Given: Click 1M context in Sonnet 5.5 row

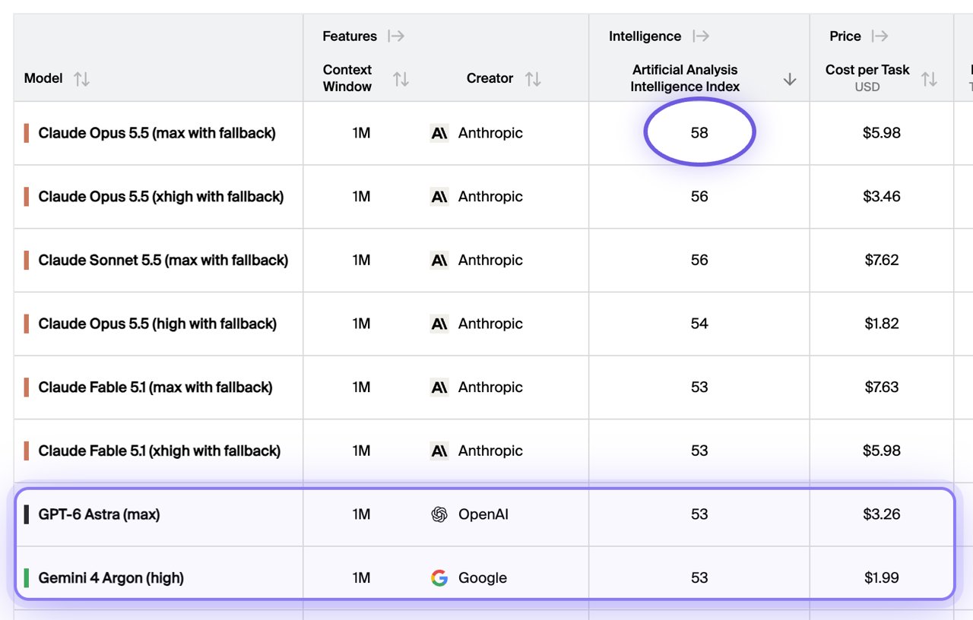Looking at the screenshot, I should [x=361, y=260].
